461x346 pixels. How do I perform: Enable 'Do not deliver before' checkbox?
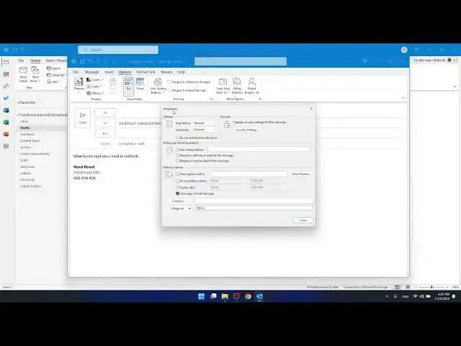(x=177, y=181)
